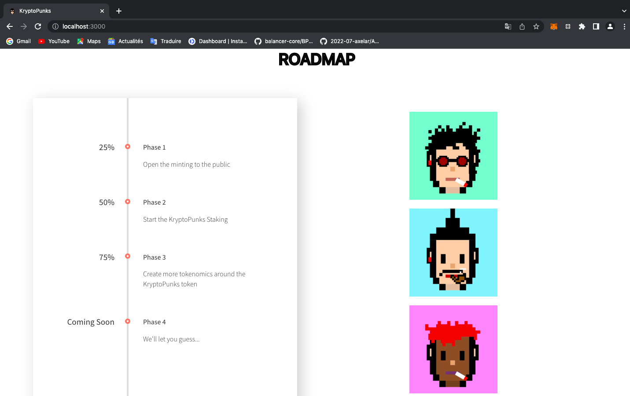Open the Extensions puzzle menu
The height and width of the screenshot is (396, 630).
582,26
